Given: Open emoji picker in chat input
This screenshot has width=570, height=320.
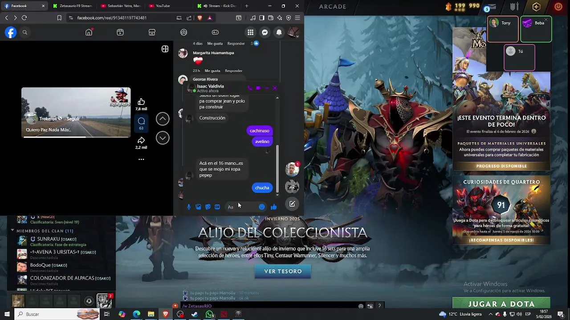Looking at the screenshot, I should tap(262, 207).
